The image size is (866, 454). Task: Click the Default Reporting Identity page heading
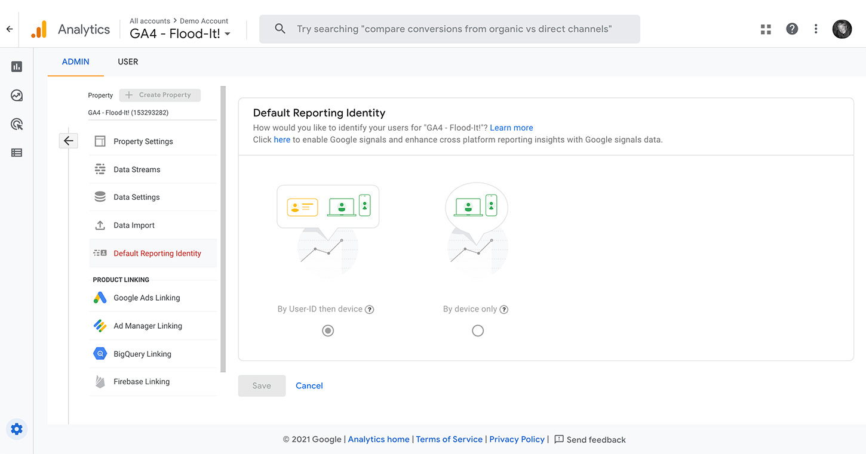(320, 113)
